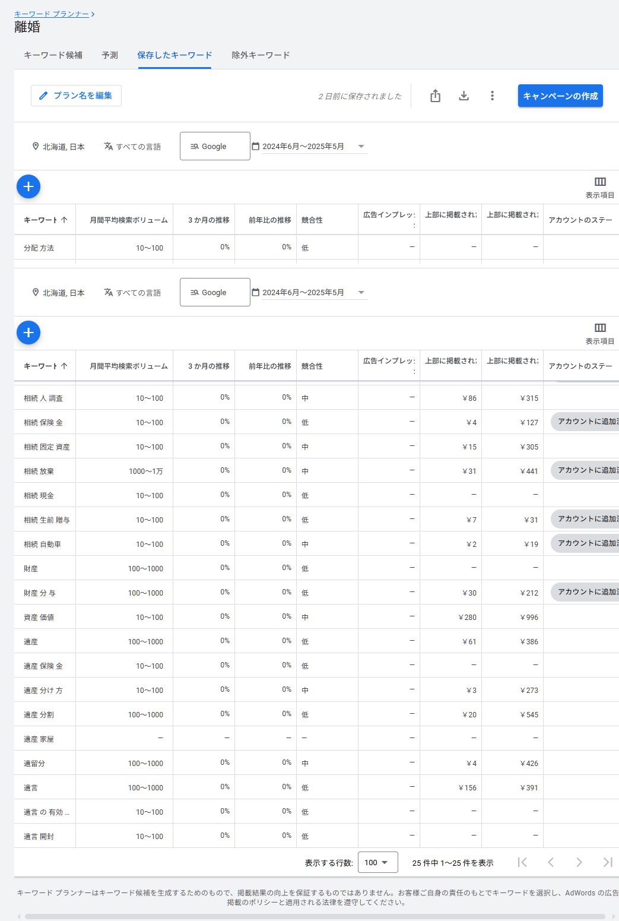
Task: Sort by lower 競合性 column header
Action: [x=312, y=366]
